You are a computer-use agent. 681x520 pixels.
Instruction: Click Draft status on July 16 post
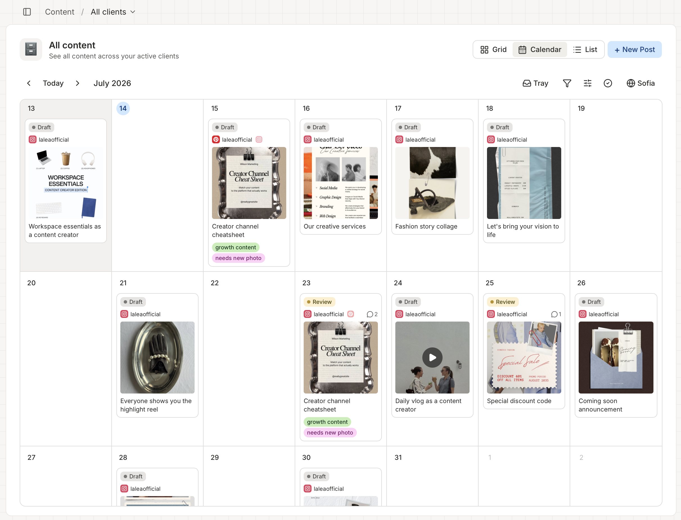tap(316, 127)
